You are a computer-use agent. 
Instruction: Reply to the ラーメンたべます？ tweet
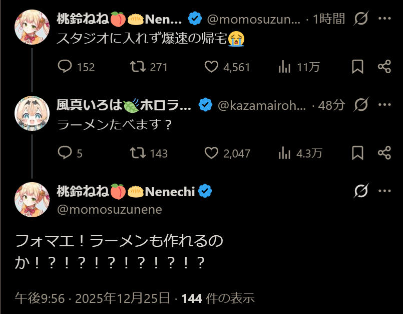66,153
